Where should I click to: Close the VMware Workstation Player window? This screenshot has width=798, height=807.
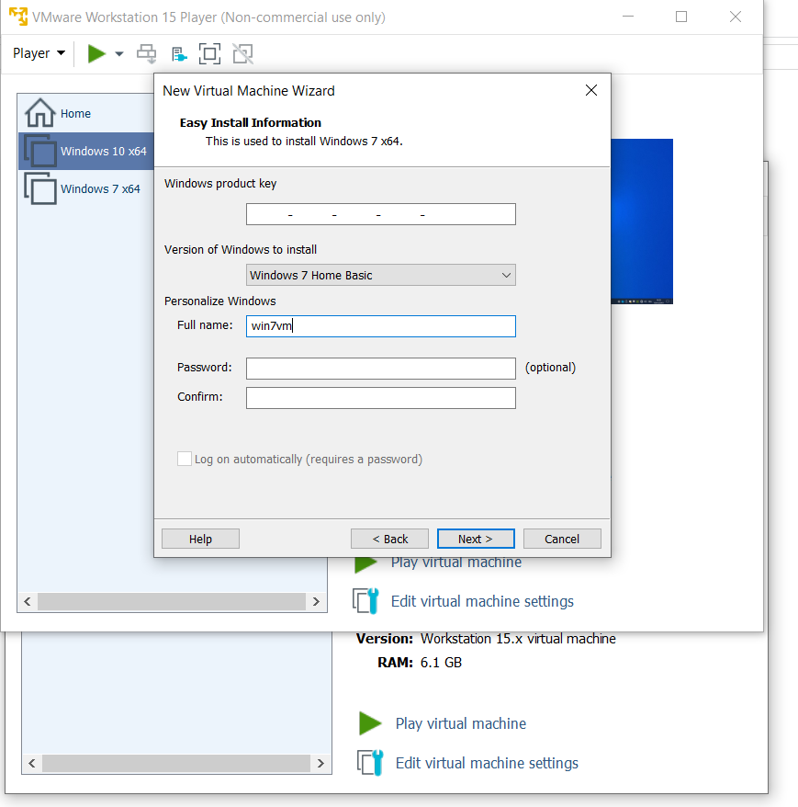pos(736,17)
